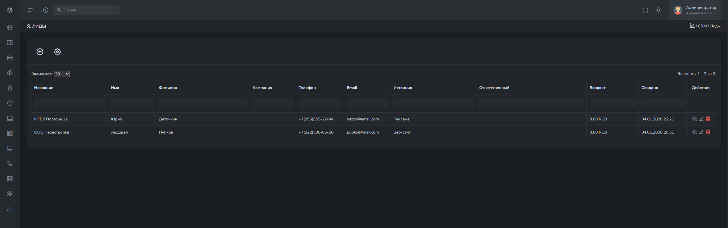This screenshot has width=728, height=228.
Task: Delete the ФГБУ Полесье 22 lead
Action: pos(708,119)
